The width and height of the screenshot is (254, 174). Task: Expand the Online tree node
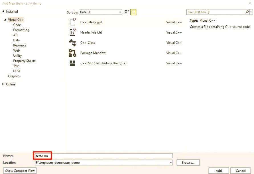point(3,84)
